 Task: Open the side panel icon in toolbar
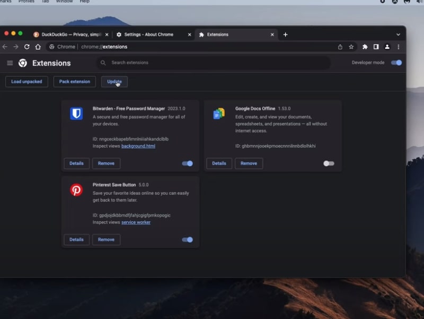coord(376,47)
